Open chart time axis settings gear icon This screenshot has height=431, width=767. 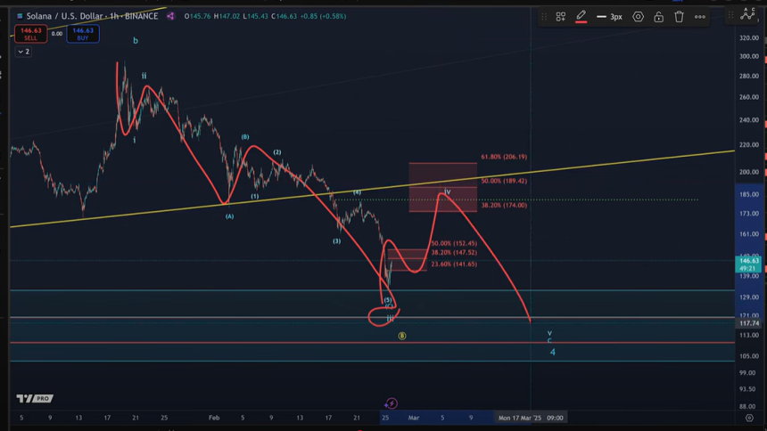pyautogui.click(x=747, y=417)
